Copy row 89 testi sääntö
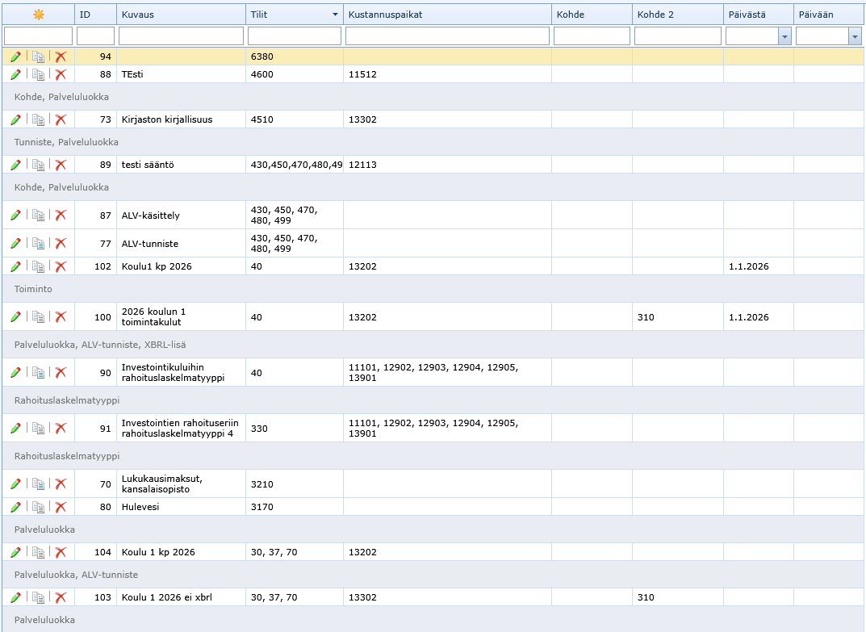The width and height of the screenshot is (866, 632). [x=38, y=165]
